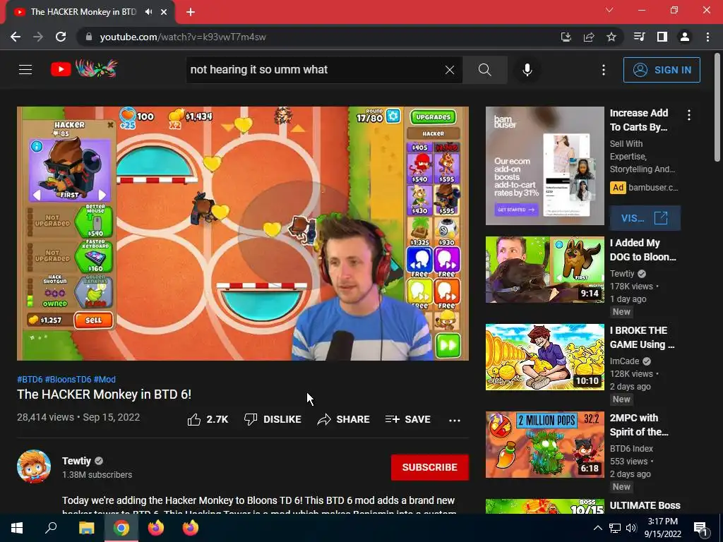Screen dimensions: 723x542
Task: Open 'I BROKE THE GAME Using' title
Action: click(642, 337)
